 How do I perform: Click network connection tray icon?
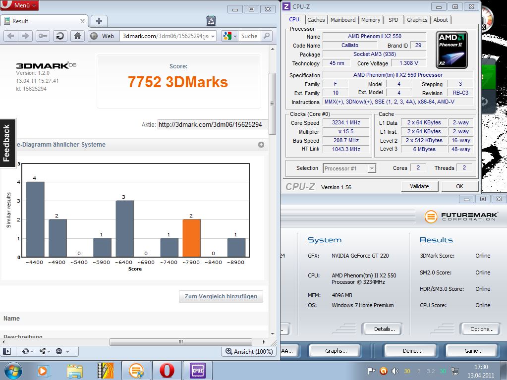(x=455, y=371)
